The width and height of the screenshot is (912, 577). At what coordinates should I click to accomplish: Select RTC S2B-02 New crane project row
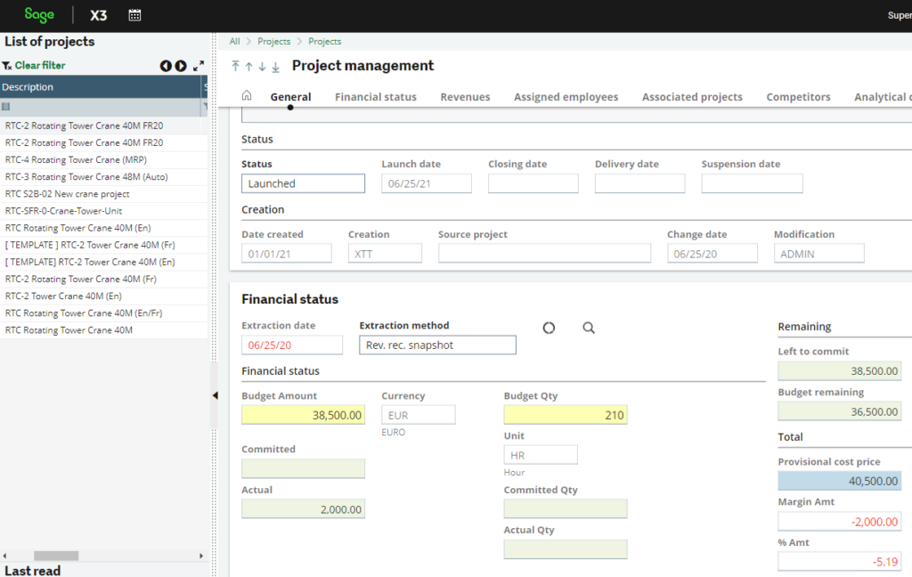coord(103,194)
